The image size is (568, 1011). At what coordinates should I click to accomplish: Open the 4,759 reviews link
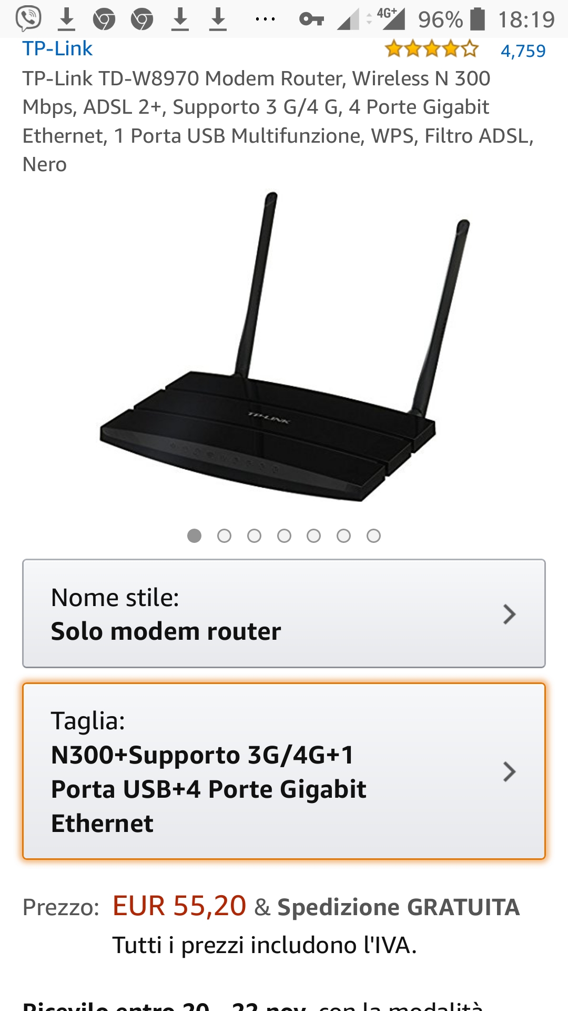pos(523,51)
